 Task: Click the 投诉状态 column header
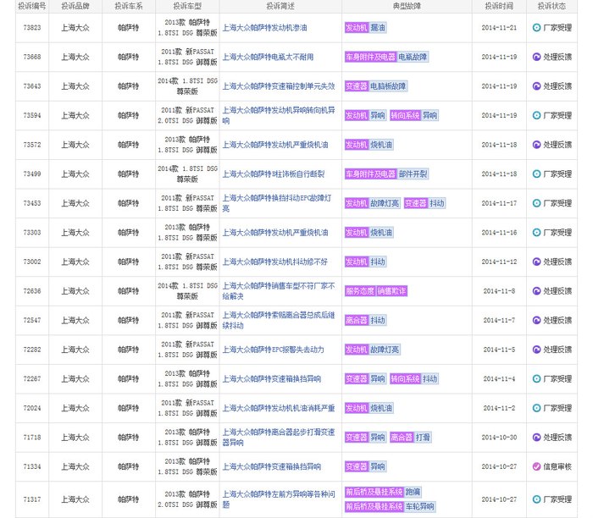553,6
